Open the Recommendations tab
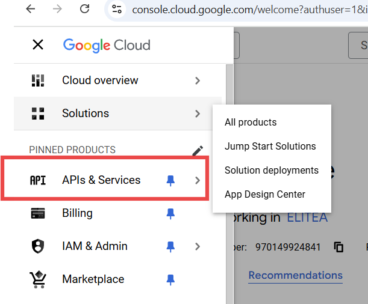368x304 pixels. point(296,275)
